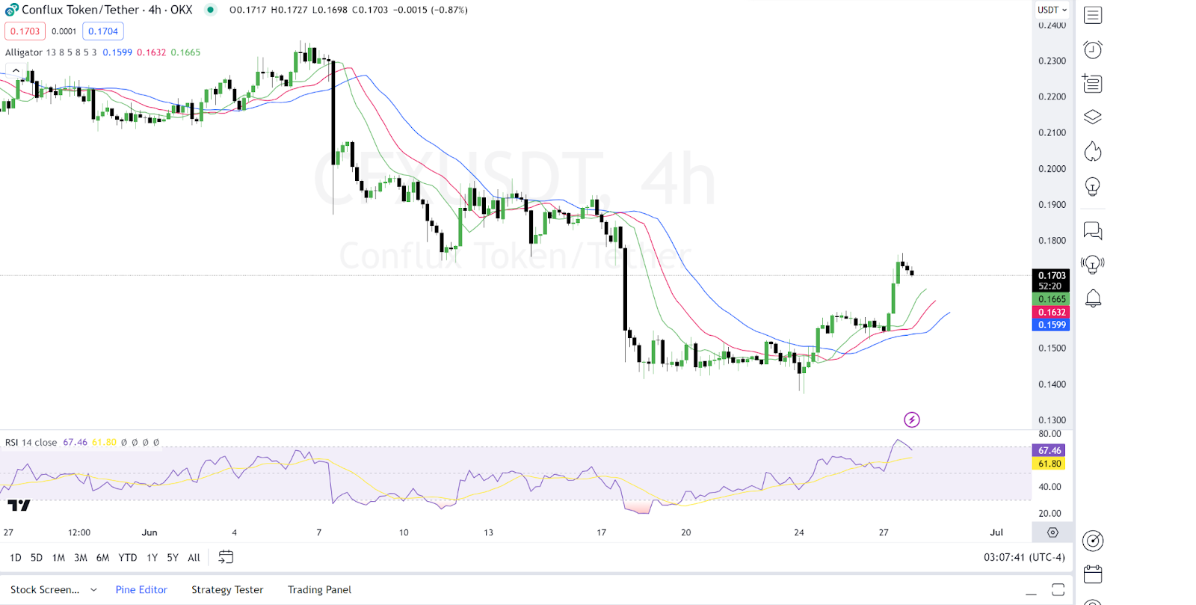Viewport: 1196px width, 605px height.
Task: Open the USDT currency dropdown
Action: point(1052,10)
